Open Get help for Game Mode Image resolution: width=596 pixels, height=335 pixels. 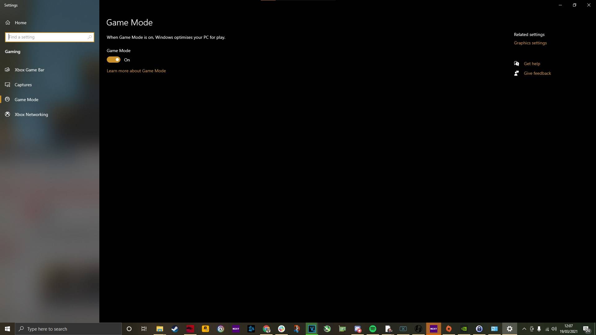[x=532, y=63]
